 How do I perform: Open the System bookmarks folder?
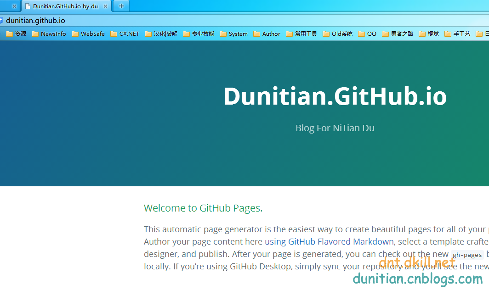point(233,33)
